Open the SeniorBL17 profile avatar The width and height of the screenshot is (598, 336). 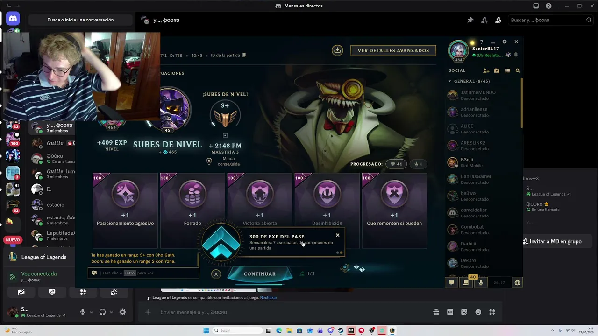(458, 51)
